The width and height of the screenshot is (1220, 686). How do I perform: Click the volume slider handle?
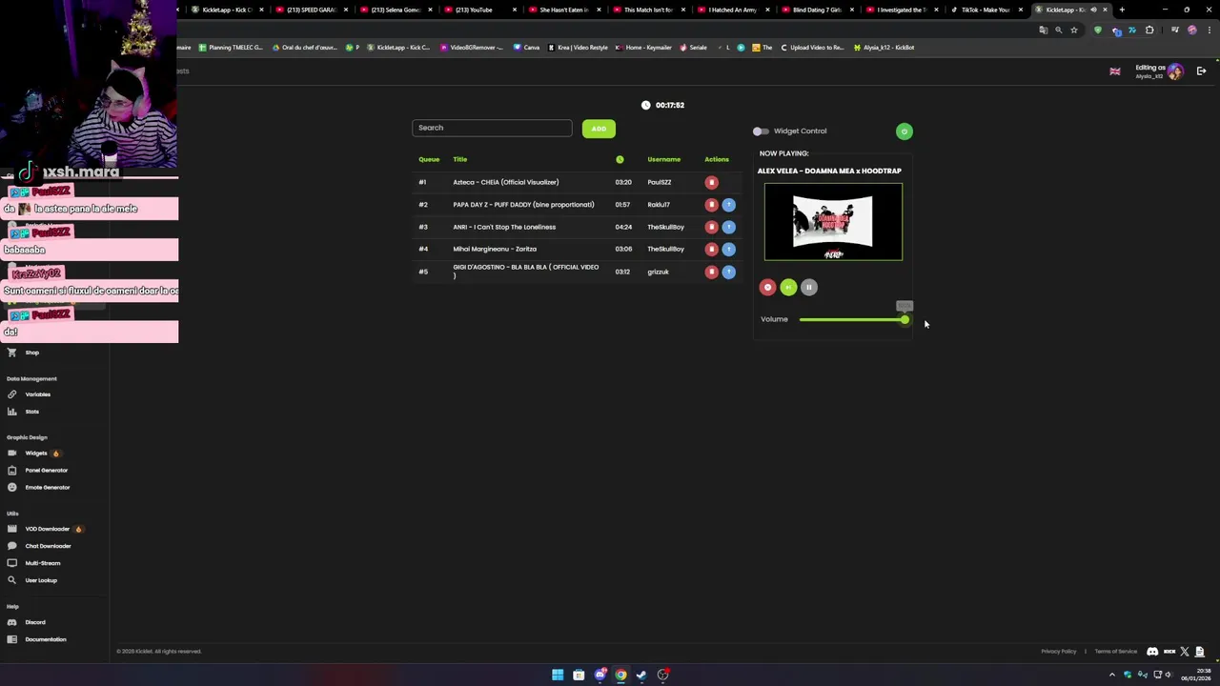[x=905, y=319]
